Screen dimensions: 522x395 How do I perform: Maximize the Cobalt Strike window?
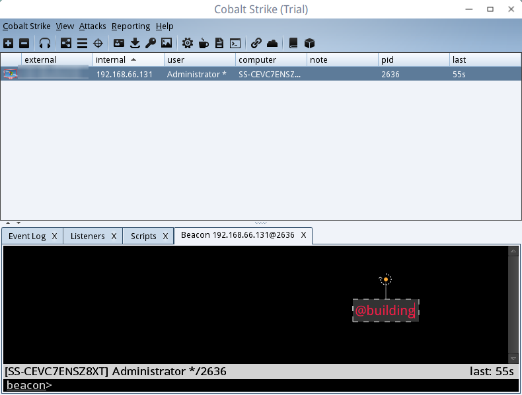coord(490,9)
